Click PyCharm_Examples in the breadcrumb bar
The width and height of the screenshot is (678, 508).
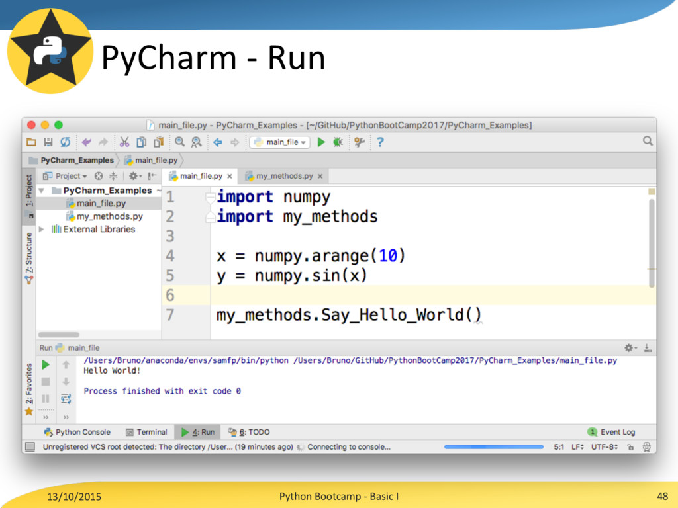(72, 160)
